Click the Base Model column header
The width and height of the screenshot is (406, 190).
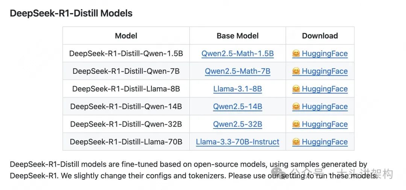(238, 36)
